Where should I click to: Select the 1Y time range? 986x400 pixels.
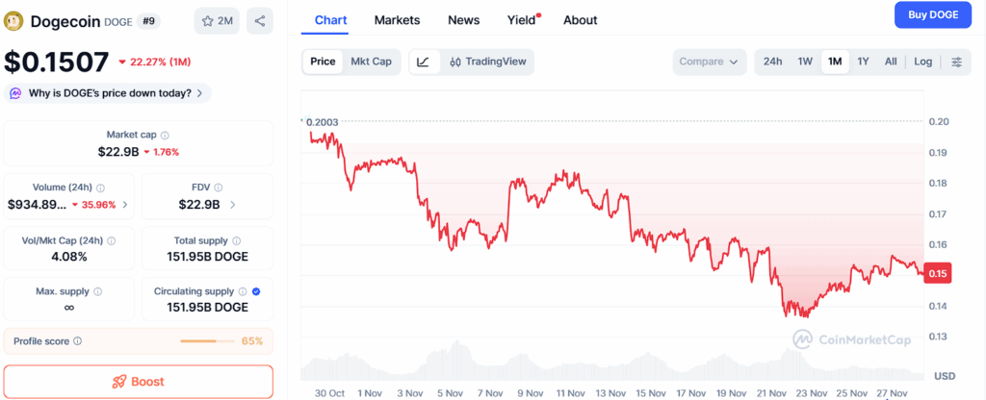pos(863,62)
